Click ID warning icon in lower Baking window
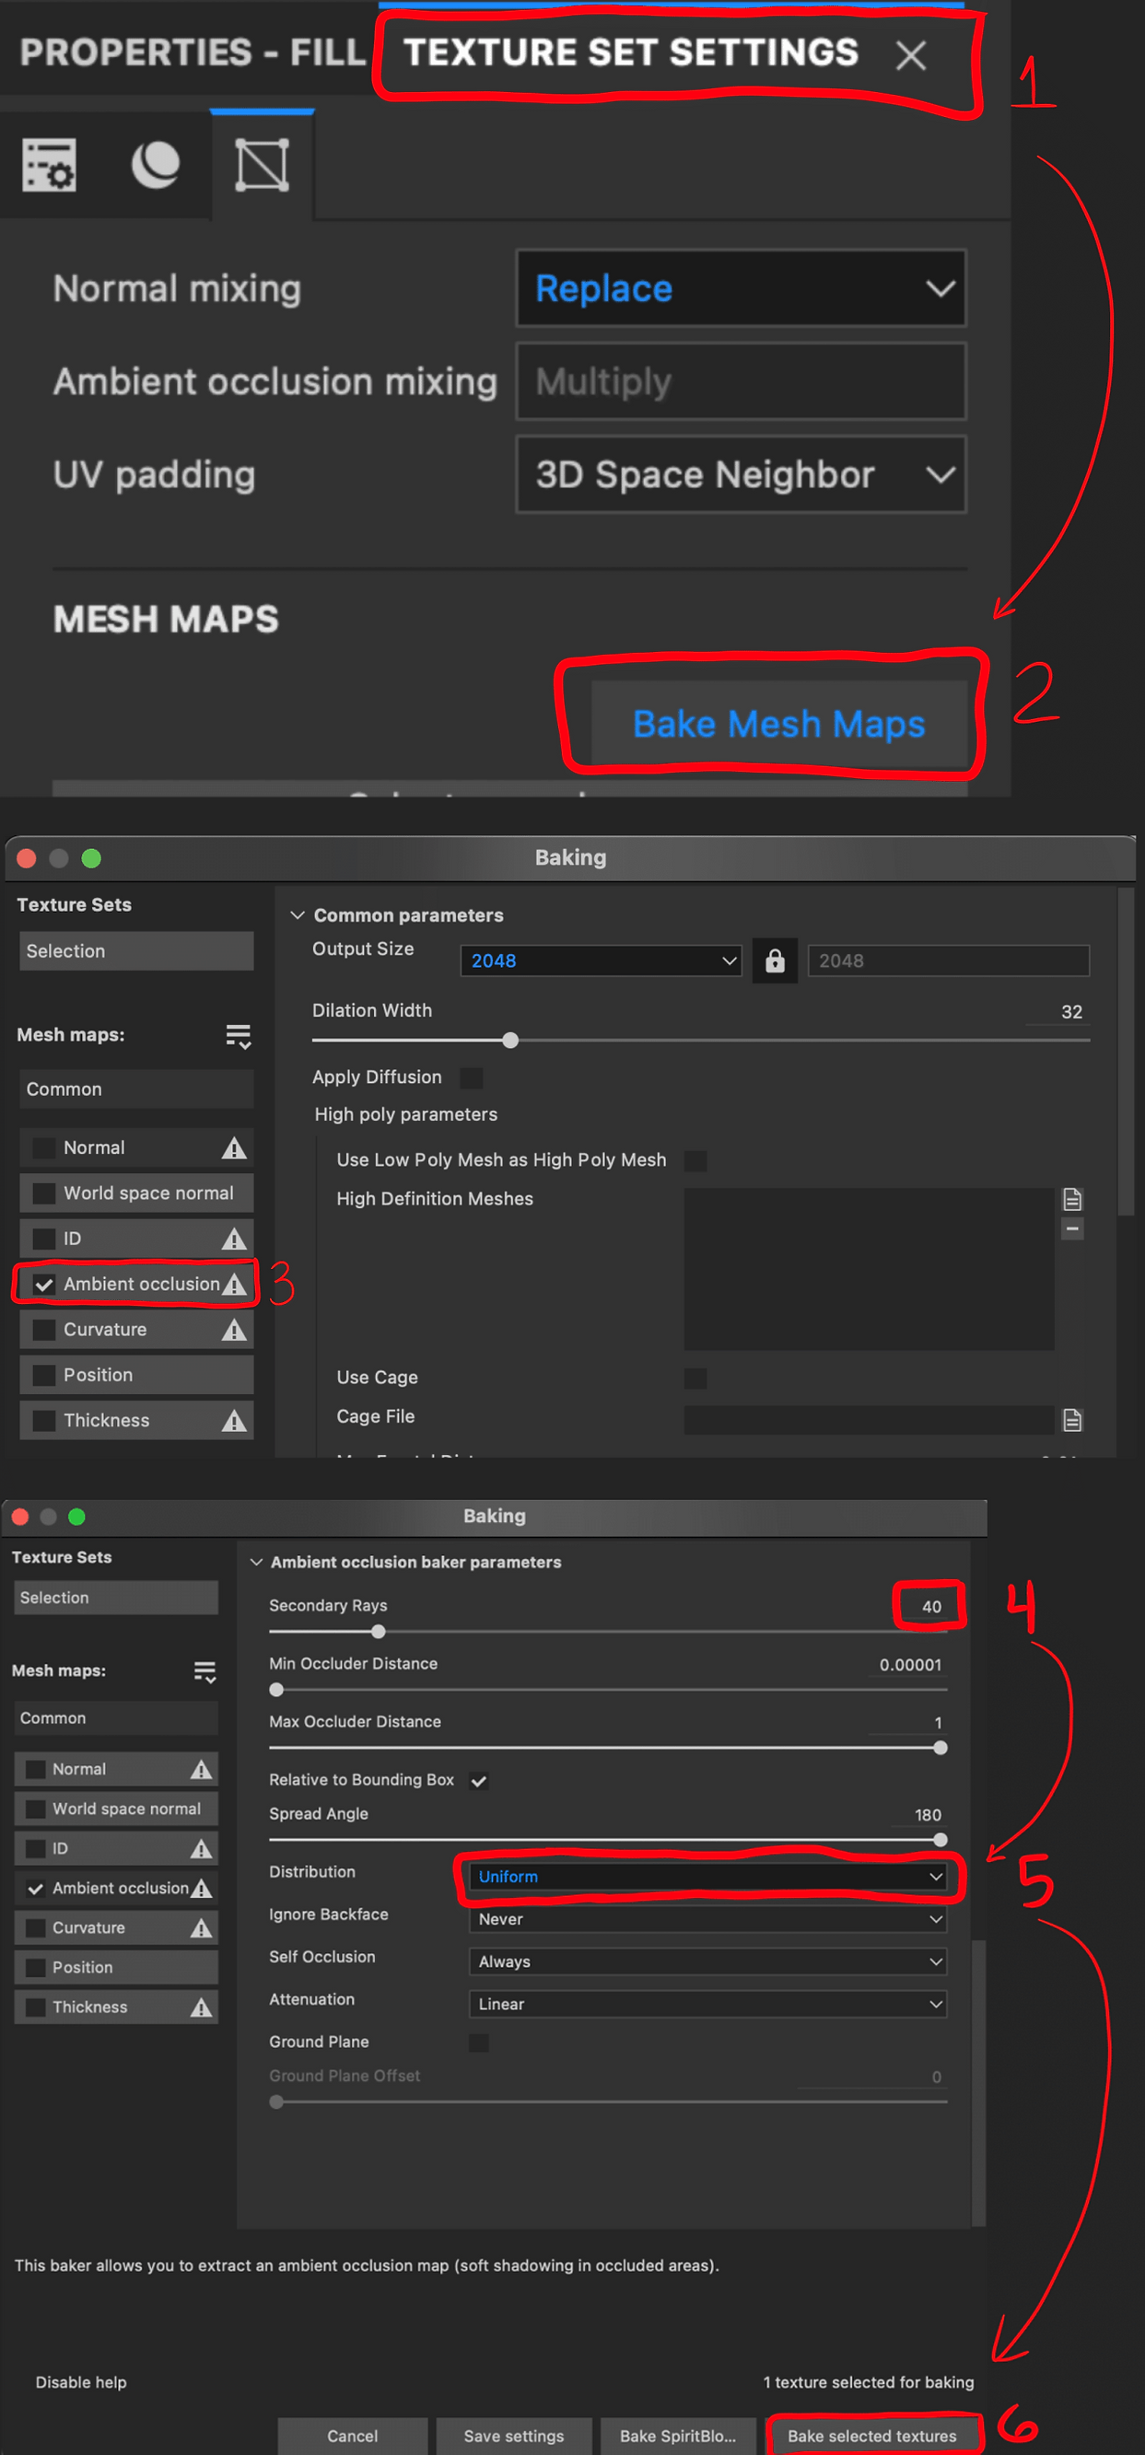 (x=200, y=1848)
